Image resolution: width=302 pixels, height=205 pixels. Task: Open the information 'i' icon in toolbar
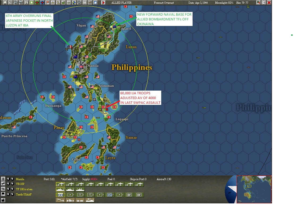pyautogui.click(x=26, y=3)
